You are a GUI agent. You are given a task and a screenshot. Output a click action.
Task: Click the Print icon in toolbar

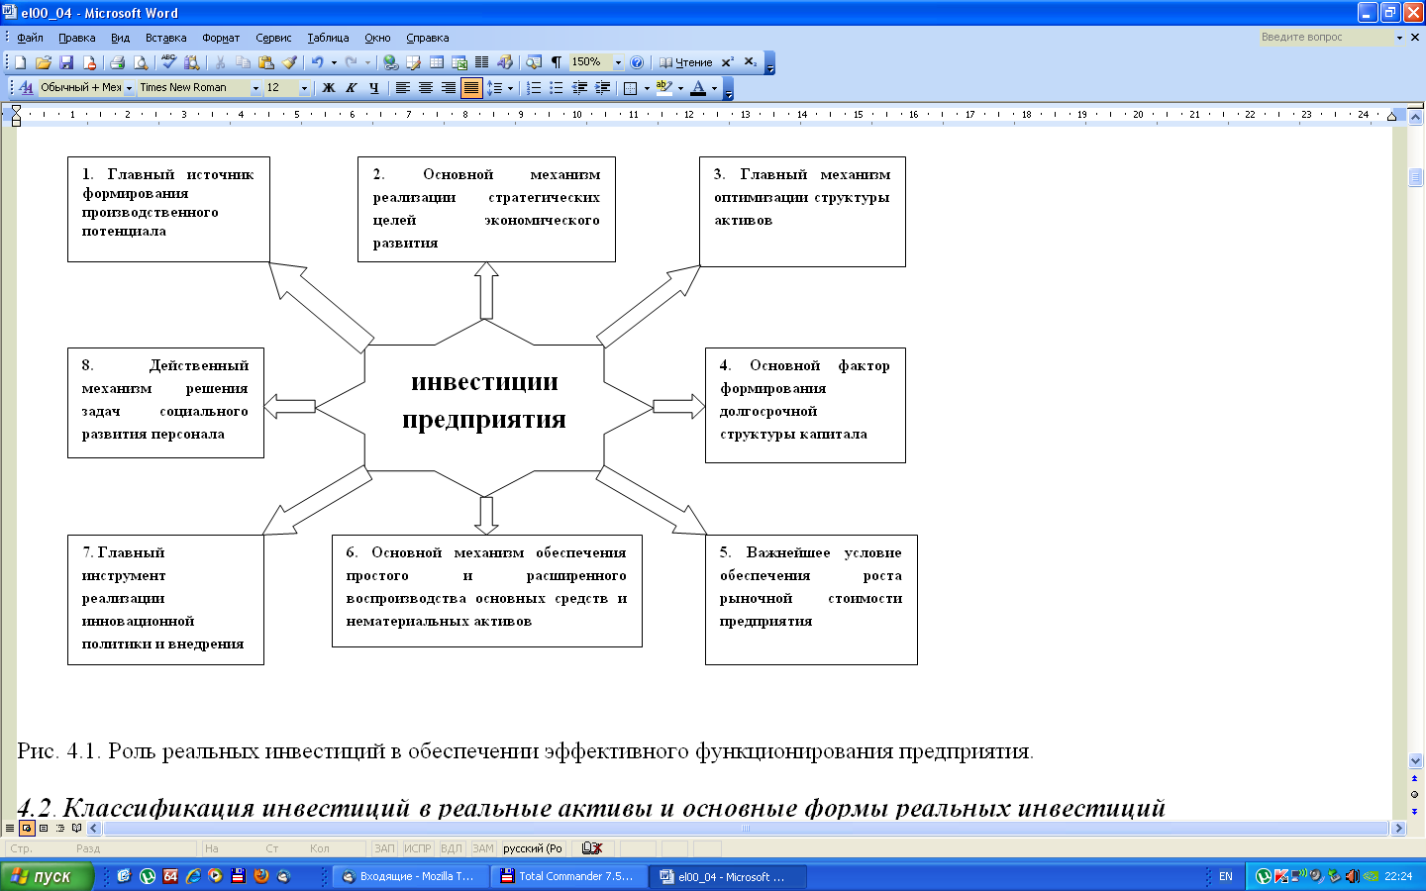117,62
